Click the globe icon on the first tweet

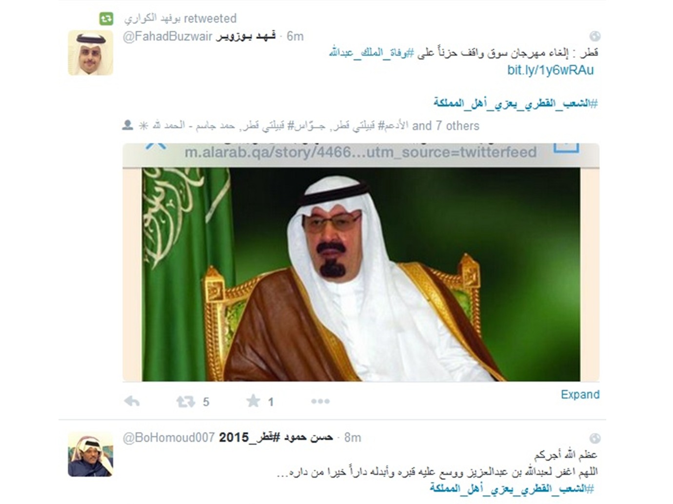click(x=594, y=36)
